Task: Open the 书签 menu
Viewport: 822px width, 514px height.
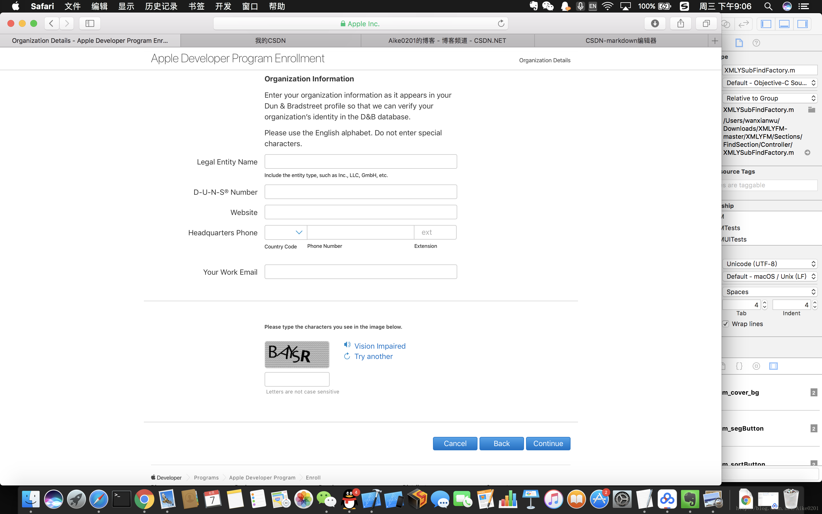Action: tap(196, 6)
